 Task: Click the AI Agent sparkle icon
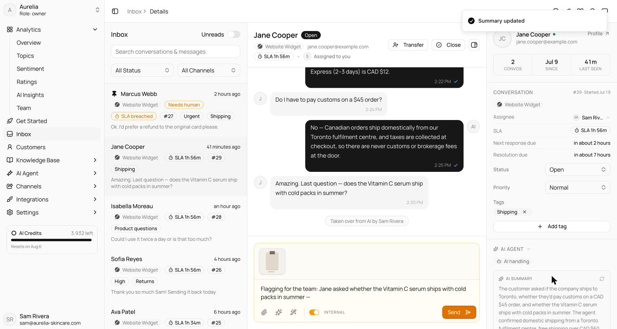10,173
